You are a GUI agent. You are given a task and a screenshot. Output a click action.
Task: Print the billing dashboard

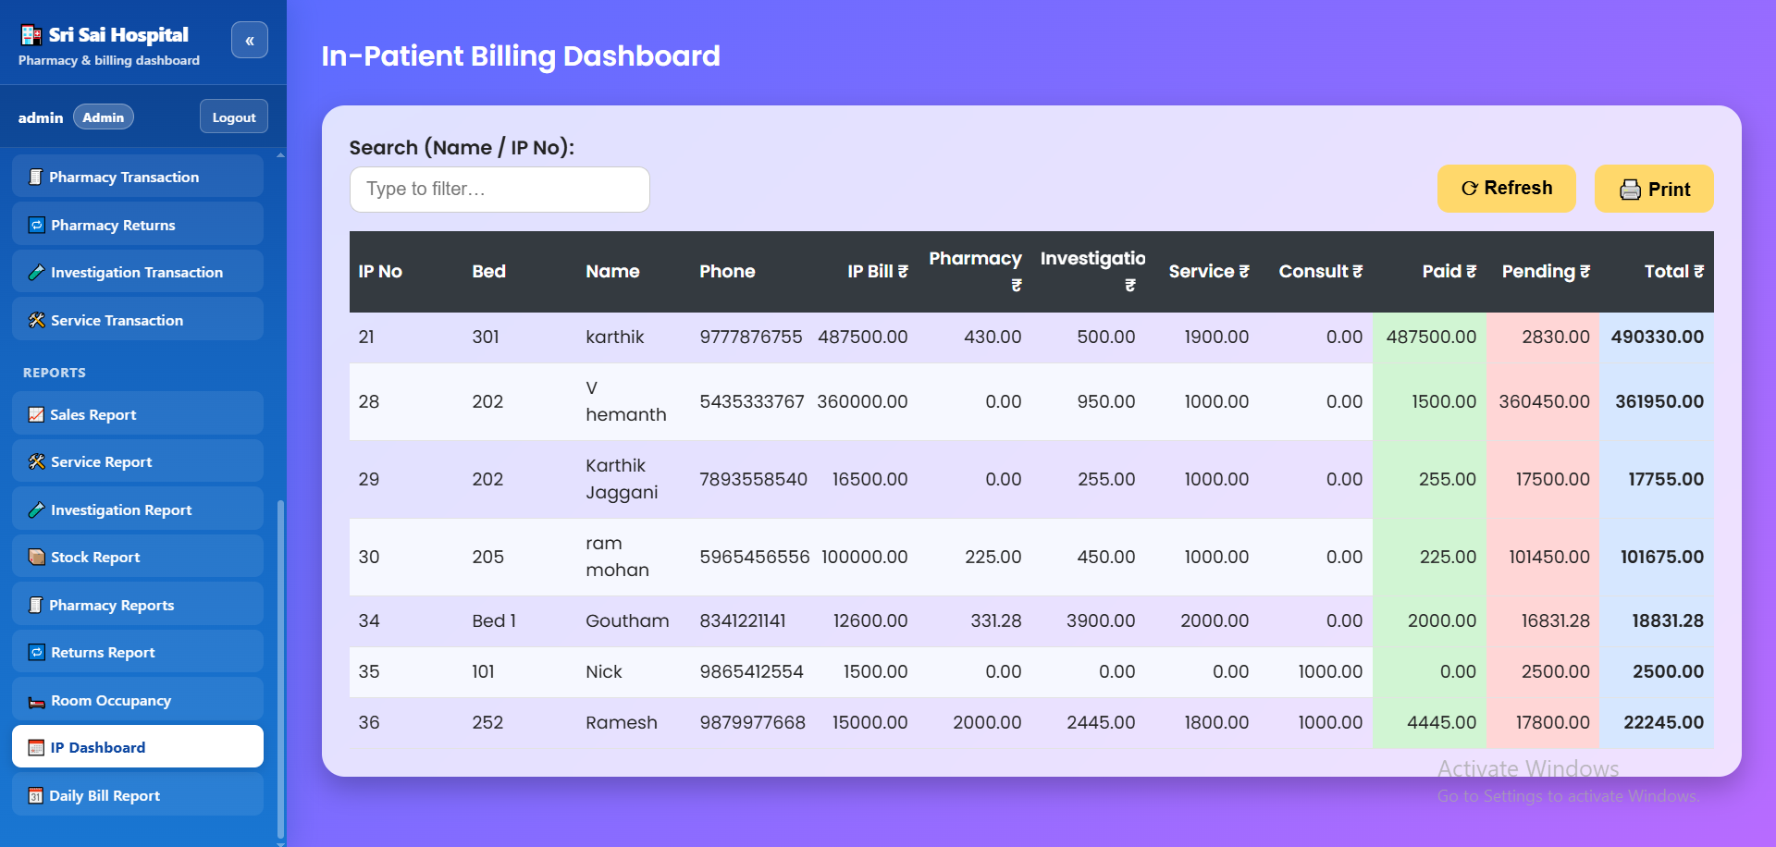(1654, 189)
